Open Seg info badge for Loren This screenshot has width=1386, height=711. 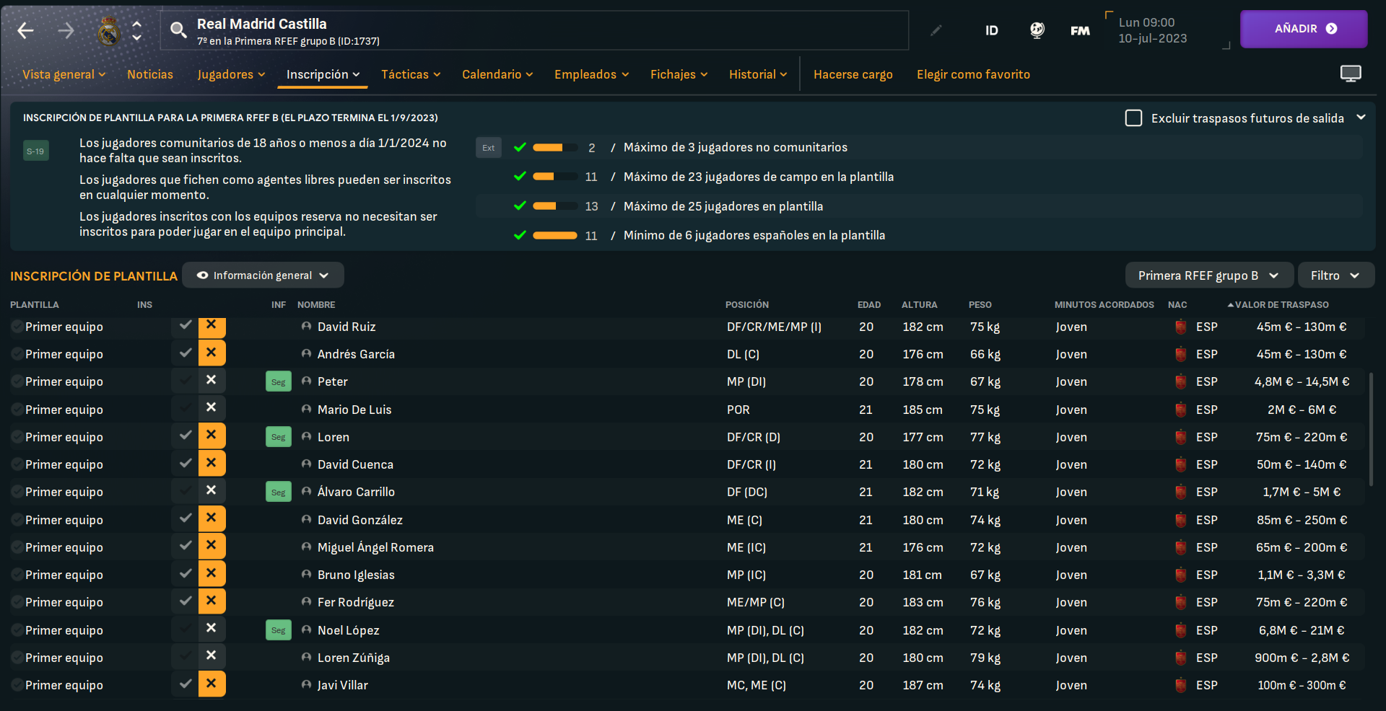point(279,437)
